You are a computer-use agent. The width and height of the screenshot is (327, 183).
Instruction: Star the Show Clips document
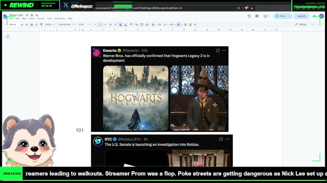click(27, 15)
